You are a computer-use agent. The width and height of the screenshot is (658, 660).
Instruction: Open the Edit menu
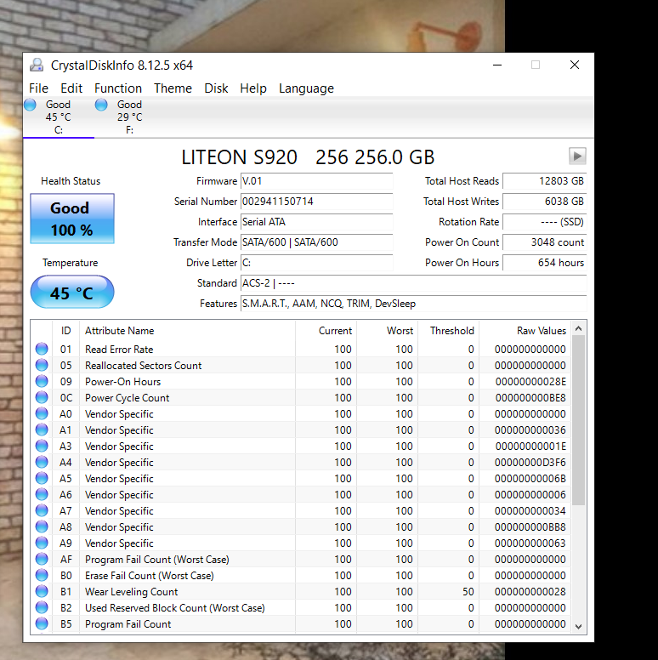tap(71, 88)
